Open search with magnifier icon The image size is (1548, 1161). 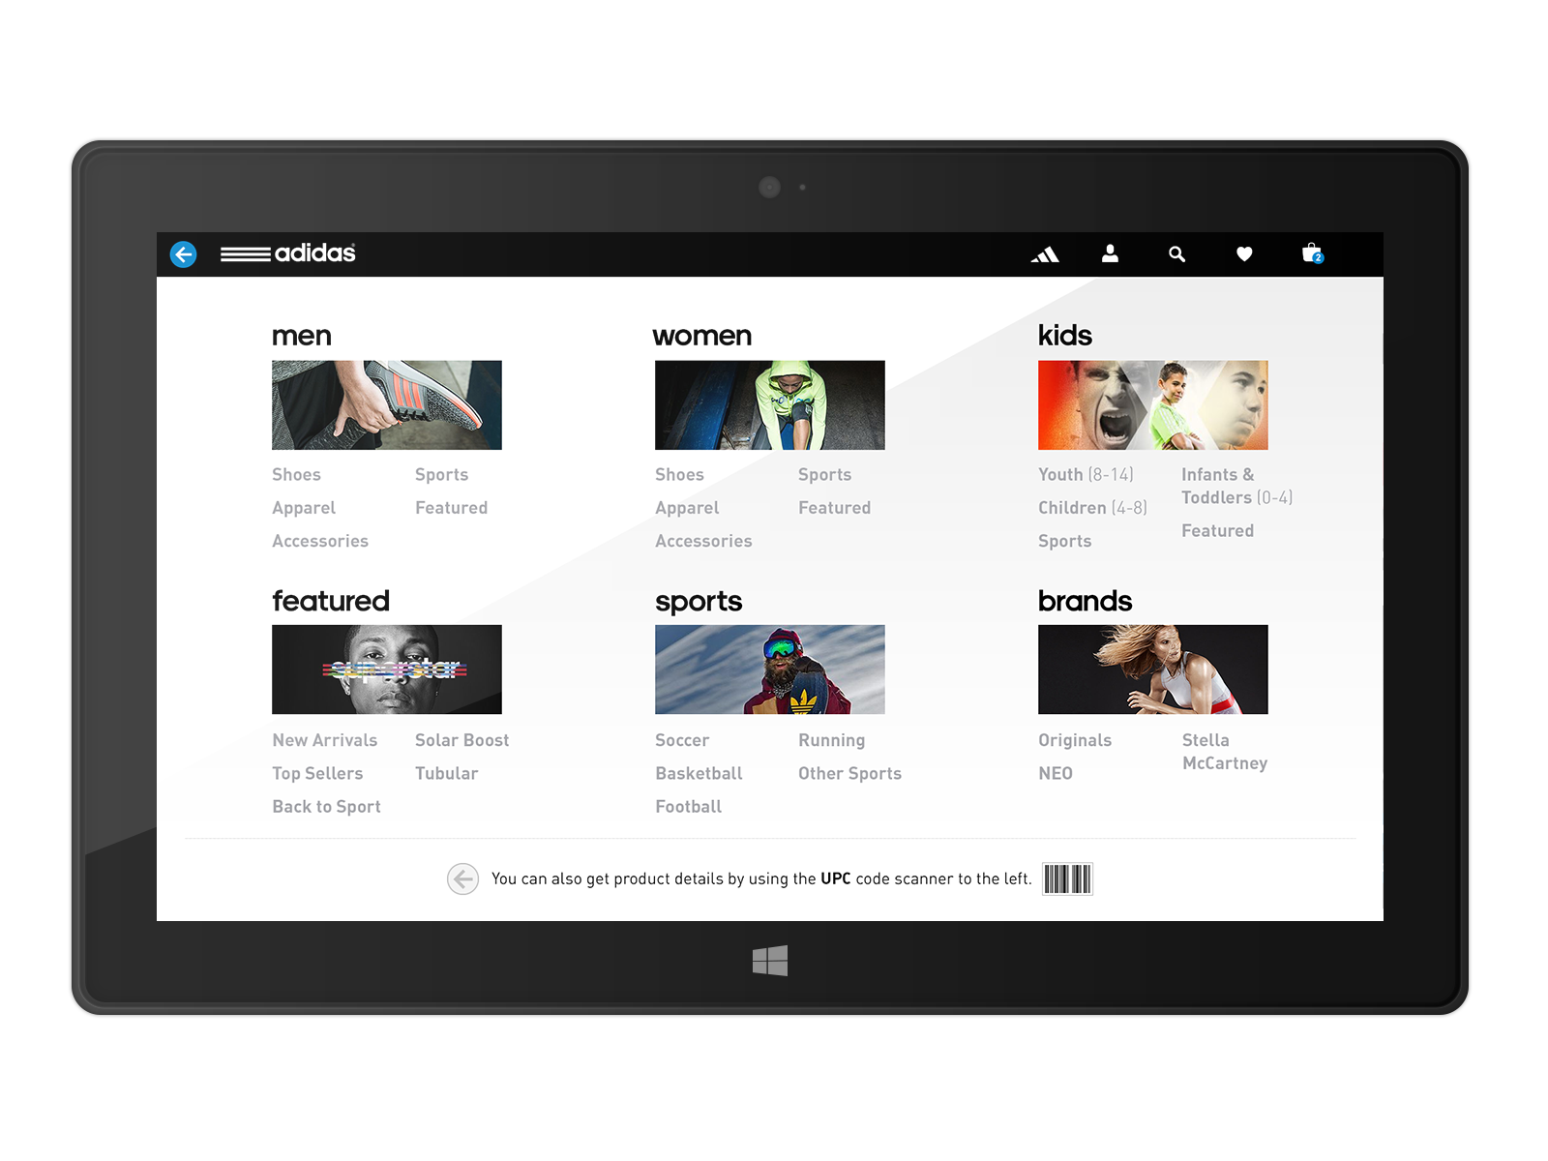pyautogui.click(x=1176, y=254)
